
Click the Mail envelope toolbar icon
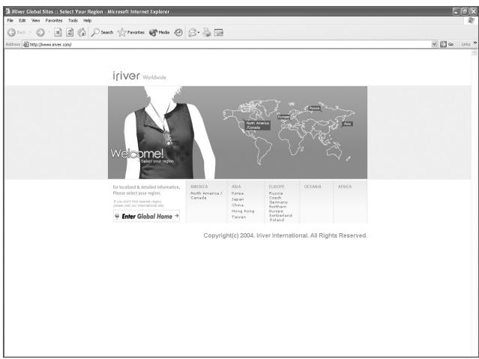192,32
